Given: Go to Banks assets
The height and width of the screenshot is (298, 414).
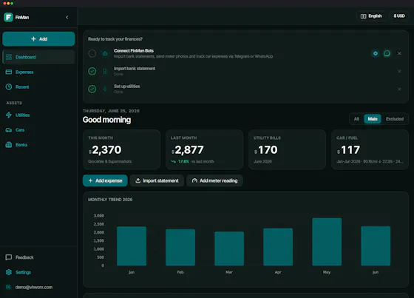Looking at the screenshot, I should coord(38,144).
